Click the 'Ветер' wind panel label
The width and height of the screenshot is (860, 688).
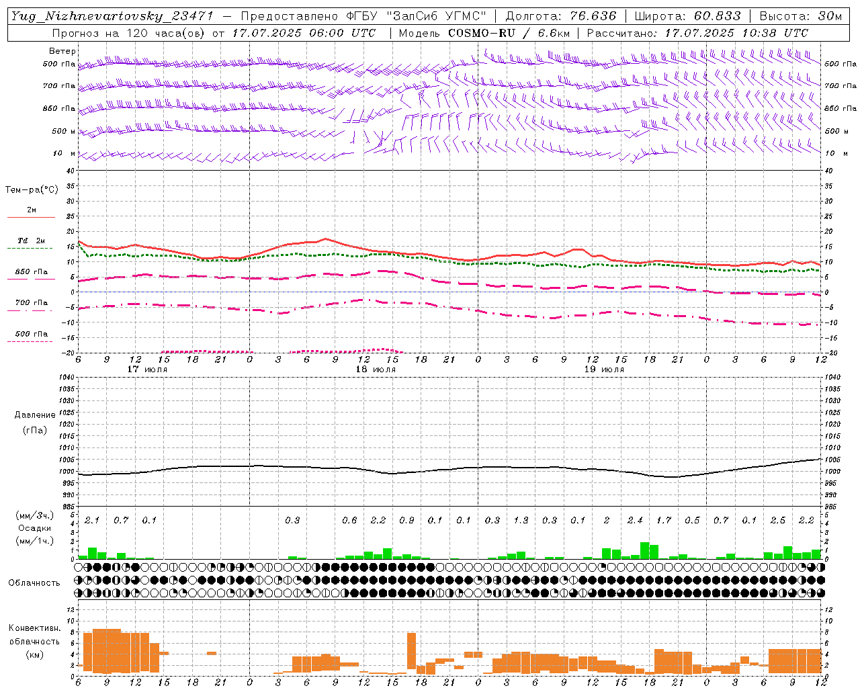pos(62,51)
